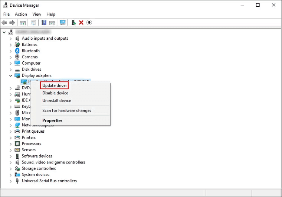Click the Print queues printer icon
The width and height of the screenshot is (282, 197).
click(x=17, y=131)
